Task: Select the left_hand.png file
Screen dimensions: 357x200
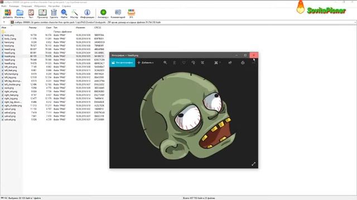Action: [x=11, y=74]
